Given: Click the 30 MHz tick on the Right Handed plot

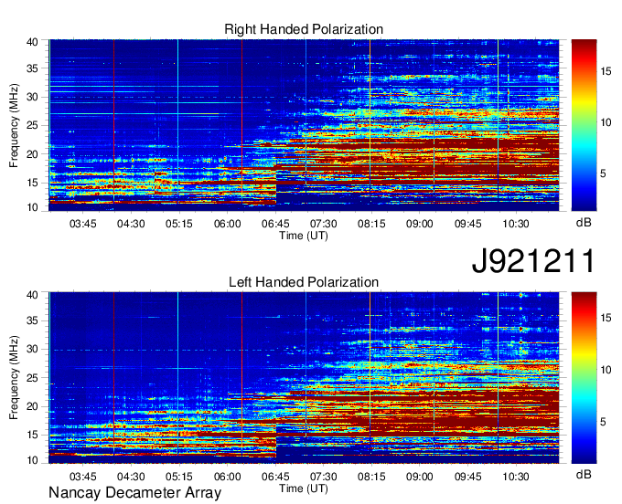Looking at the screenshot, I should [x=32, y=97].
